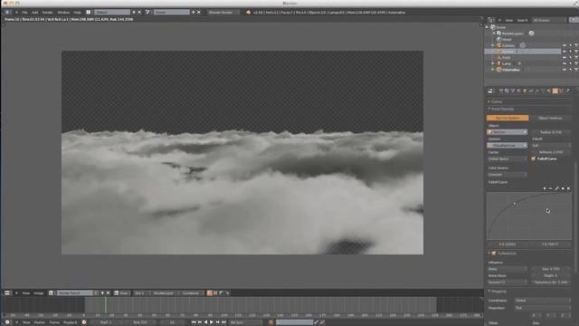This screenshot has height=326, width=579.
Task: Toggle the Falloff Curve checkbox
Action: point(534,158)
